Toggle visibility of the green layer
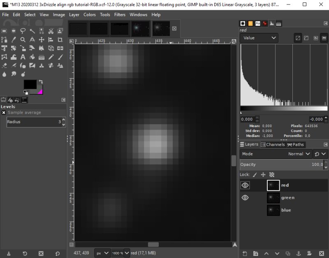This screenshot has height=258, width=329. [x=245, y=198]
